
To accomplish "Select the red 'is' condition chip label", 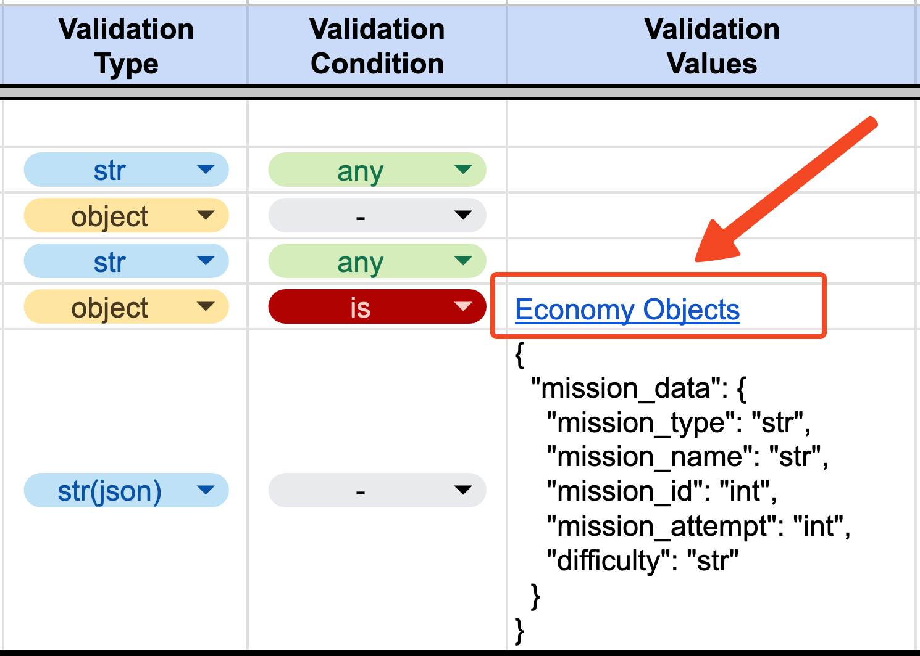I will tap(360, 307).
